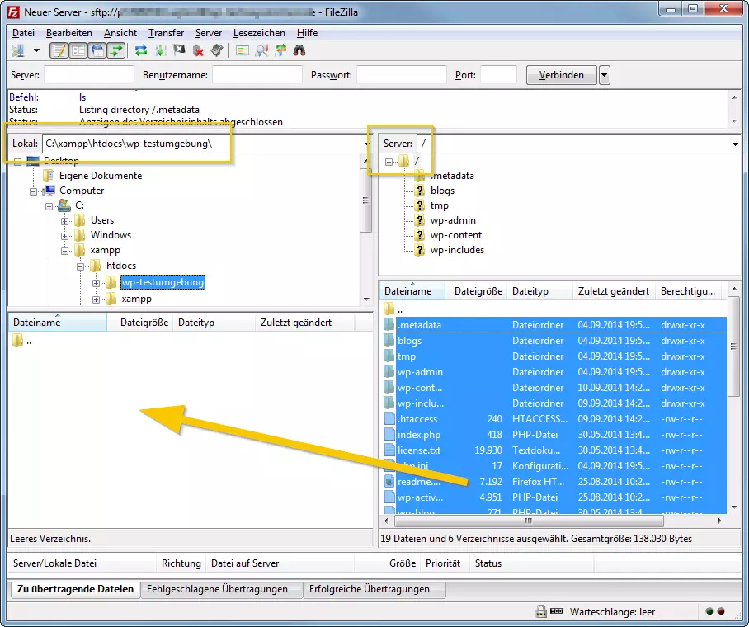
Task: Click the lock encryption icon in status bar
Action: click(x=541, y=611)
